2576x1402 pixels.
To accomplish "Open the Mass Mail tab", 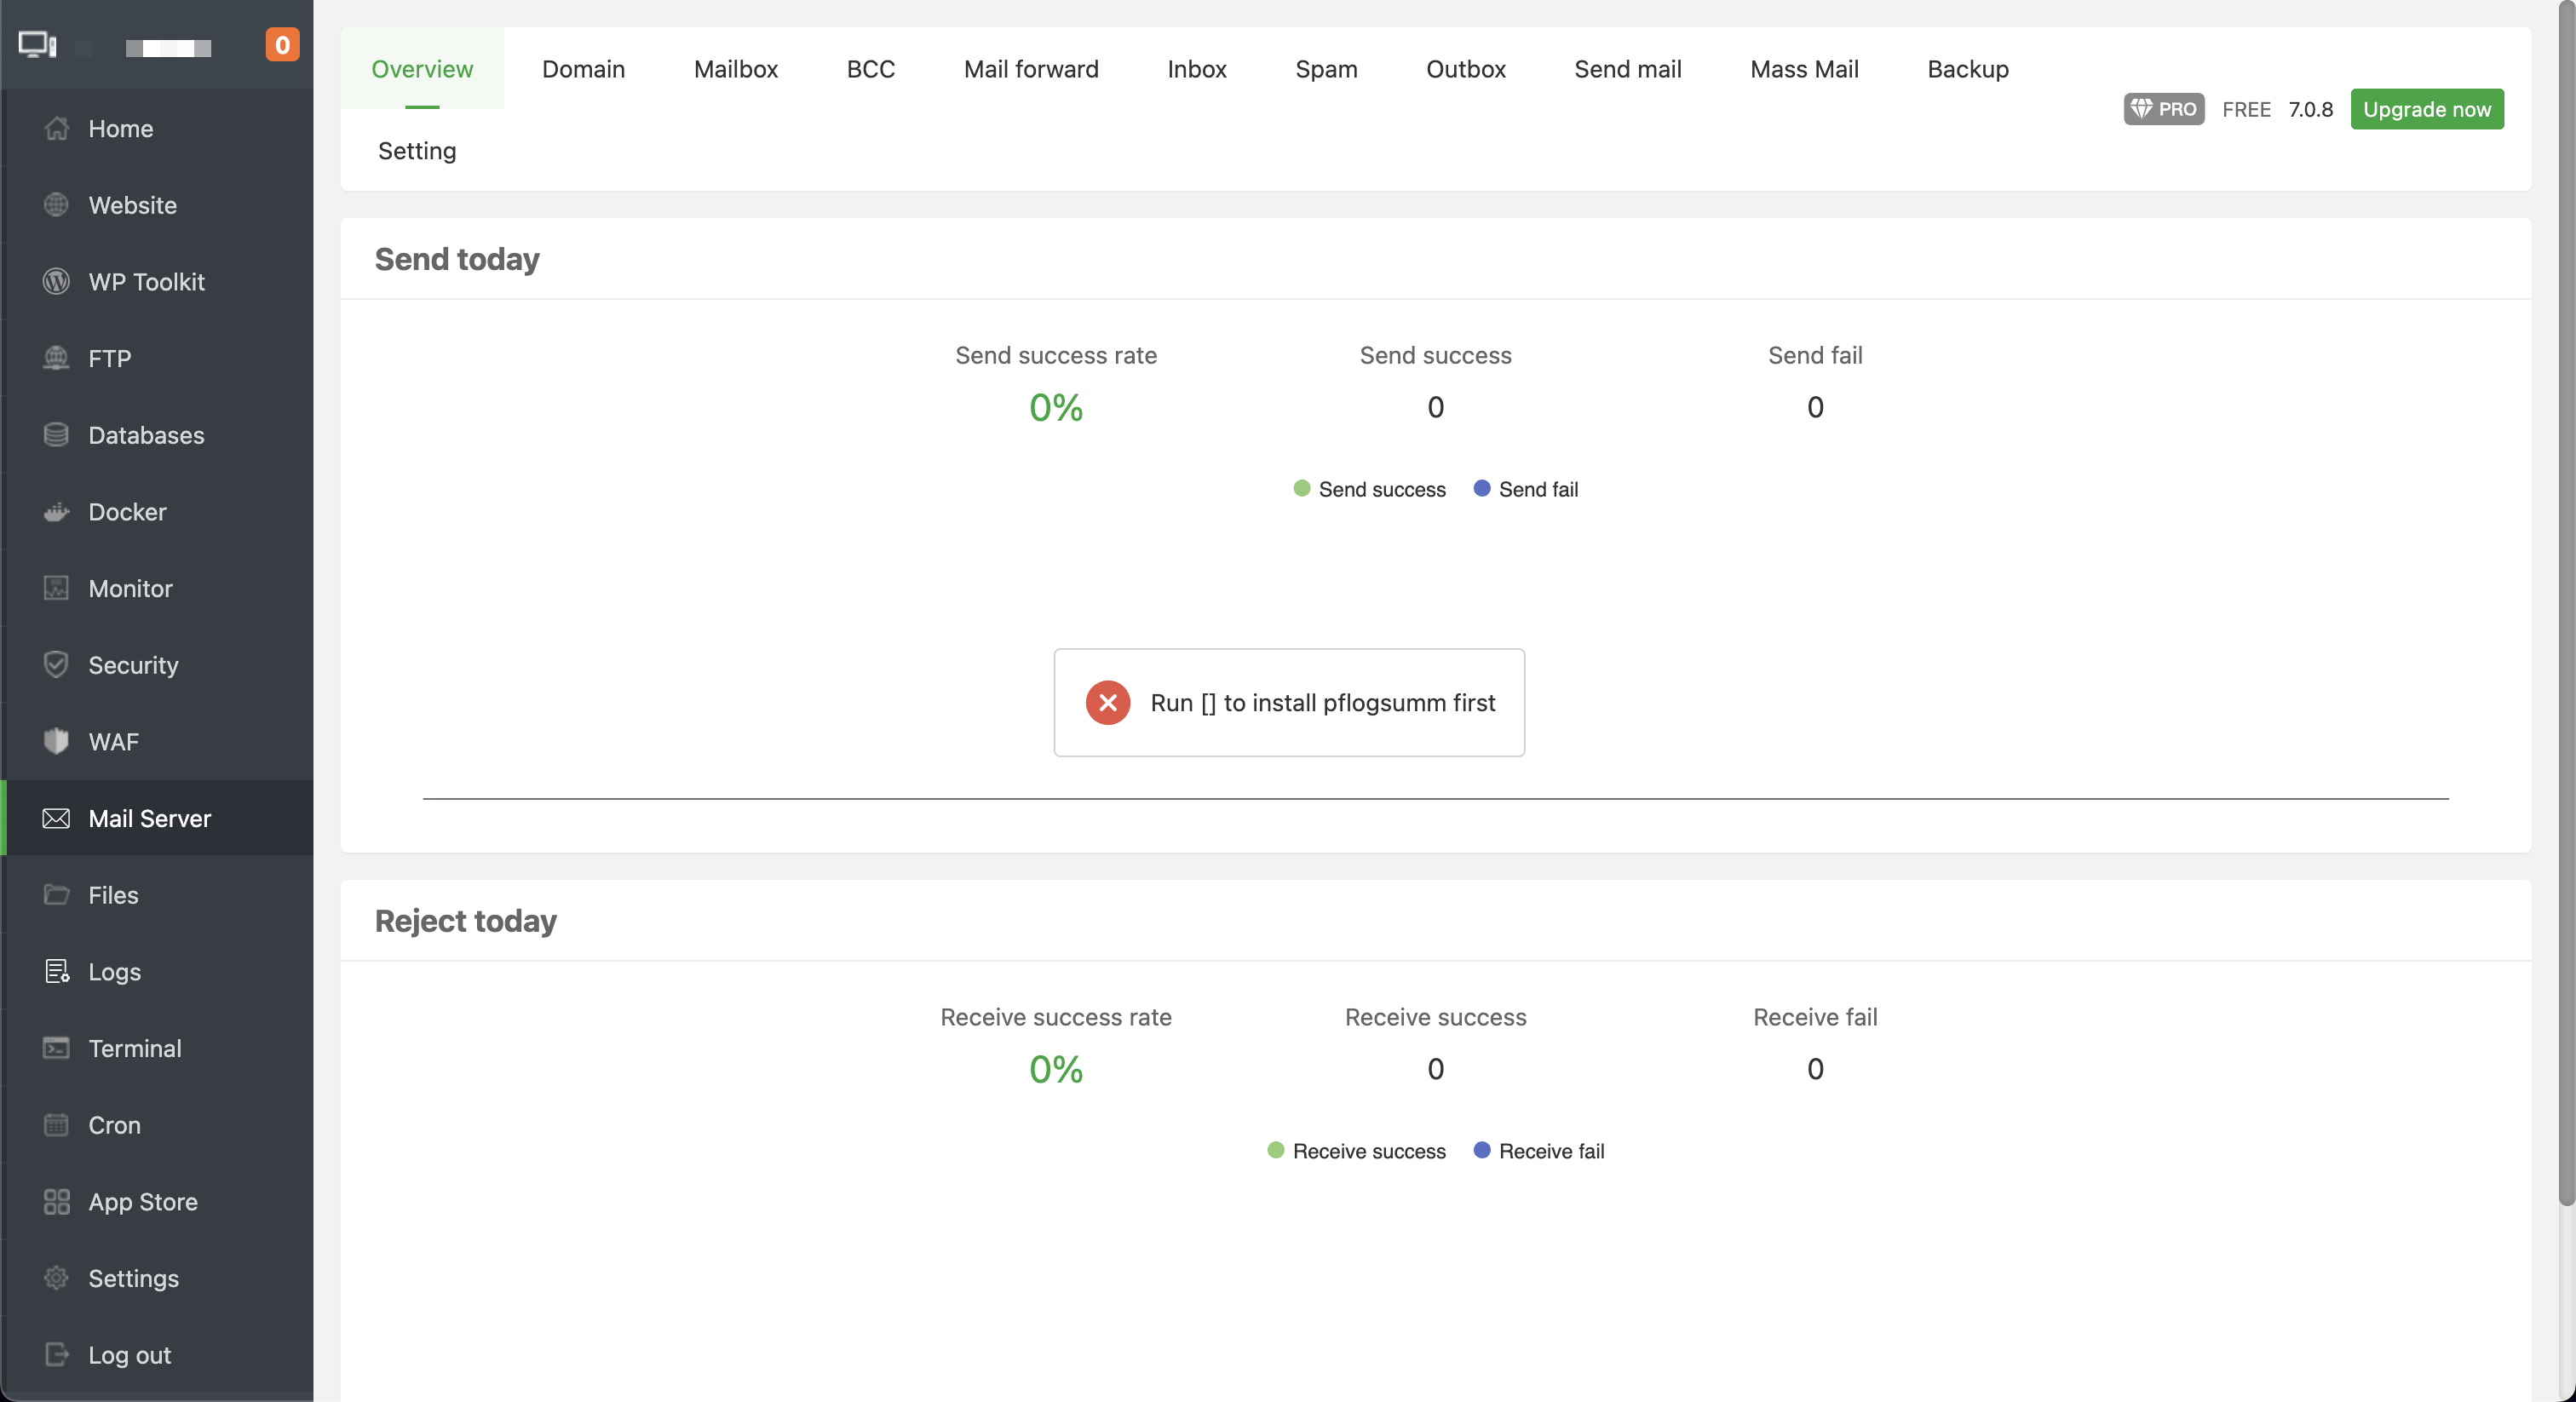I will tap(1803, 69).
